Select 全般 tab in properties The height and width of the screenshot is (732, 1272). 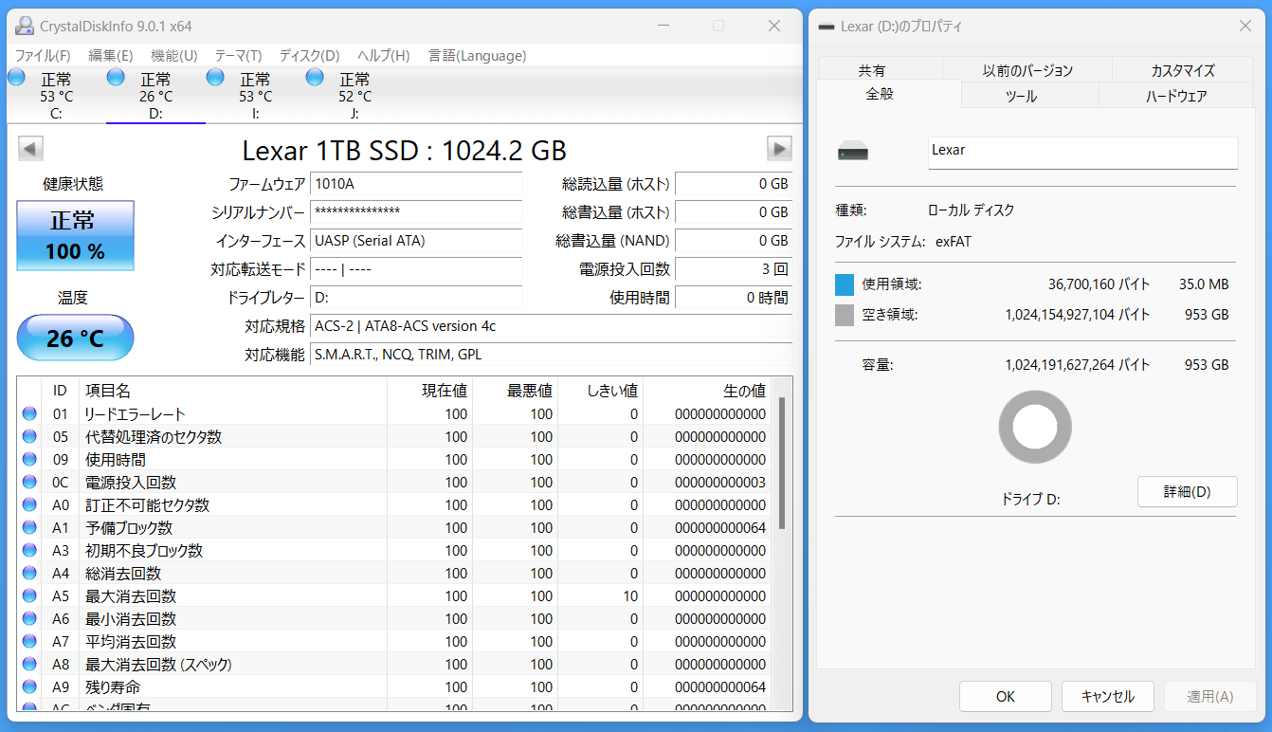(x=889, y=94)
